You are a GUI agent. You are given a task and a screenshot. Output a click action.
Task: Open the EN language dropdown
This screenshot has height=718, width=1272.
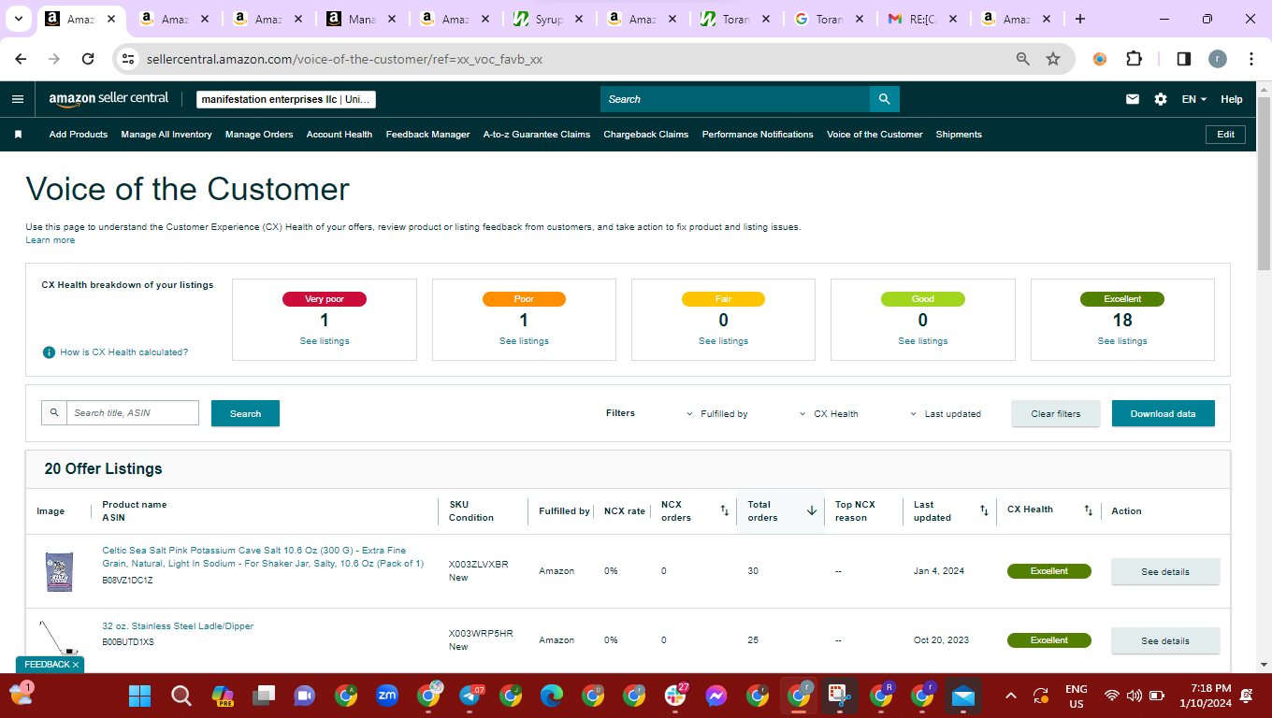coord(1194,99)
